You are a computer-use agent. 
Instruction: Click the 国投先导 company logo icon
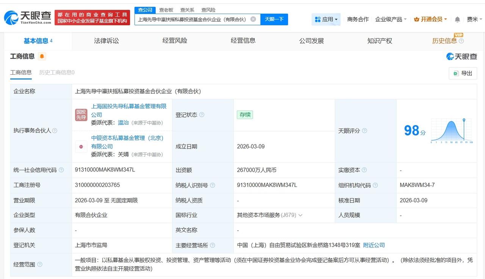point(81,114)
